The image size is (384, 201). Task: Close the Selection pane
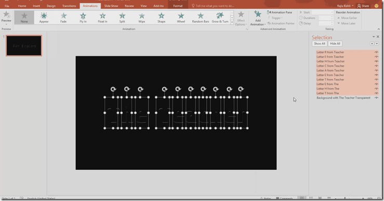(x=378, y=37)
